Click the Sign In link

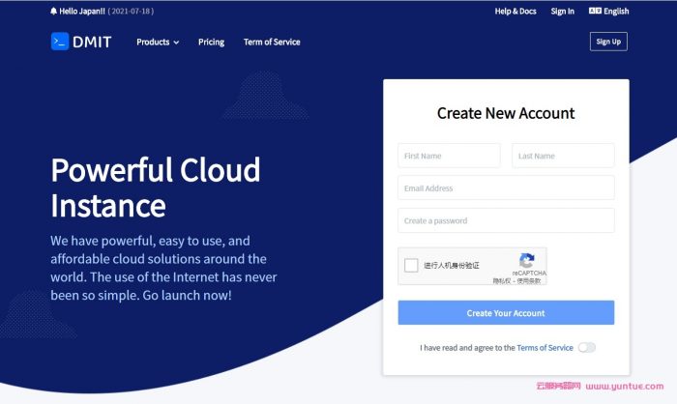pos(563,12)
